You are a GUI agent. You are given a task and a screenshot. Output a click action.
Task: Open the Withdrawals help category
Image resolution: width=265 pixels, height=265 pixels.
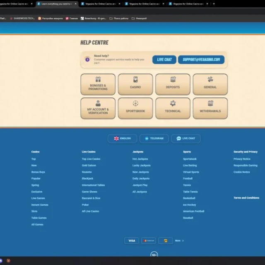tap(210, 108)
